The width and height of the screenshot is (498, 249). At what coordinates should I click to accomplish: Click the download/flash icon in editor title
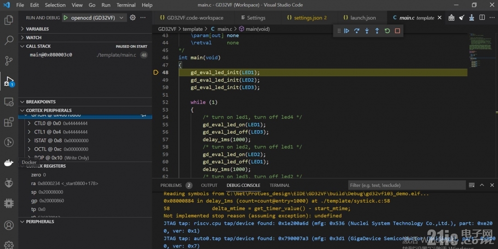click(472, 18)
